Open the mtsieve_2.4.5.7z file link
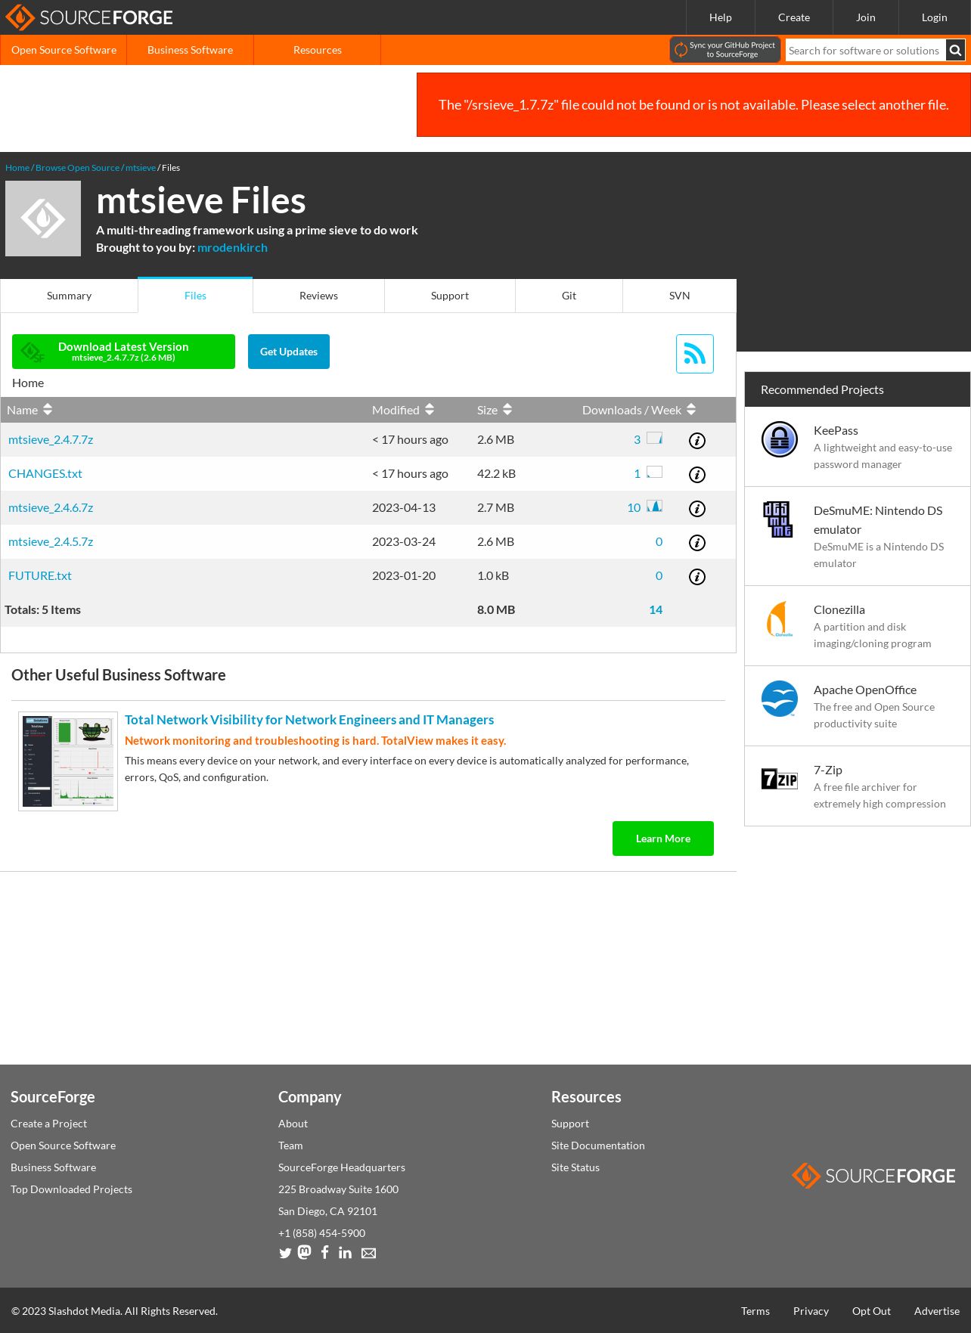The height and width of the screenshot is (1333, 971). (x=51, y=542)
